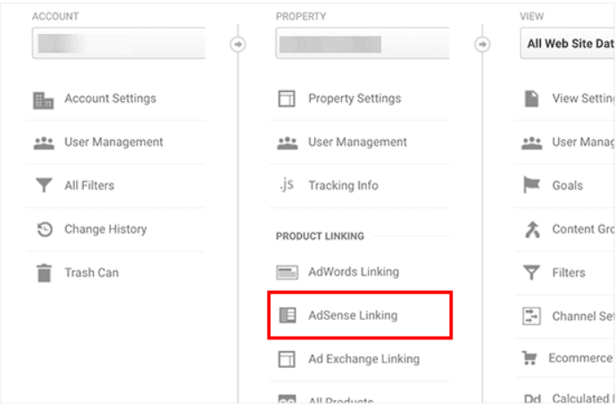Open Channel Settings
Viewport: 616px width, 408px height.
(x=583, y=317)
